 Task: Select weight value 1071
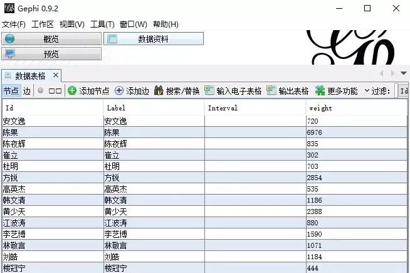tap(357, 245)
